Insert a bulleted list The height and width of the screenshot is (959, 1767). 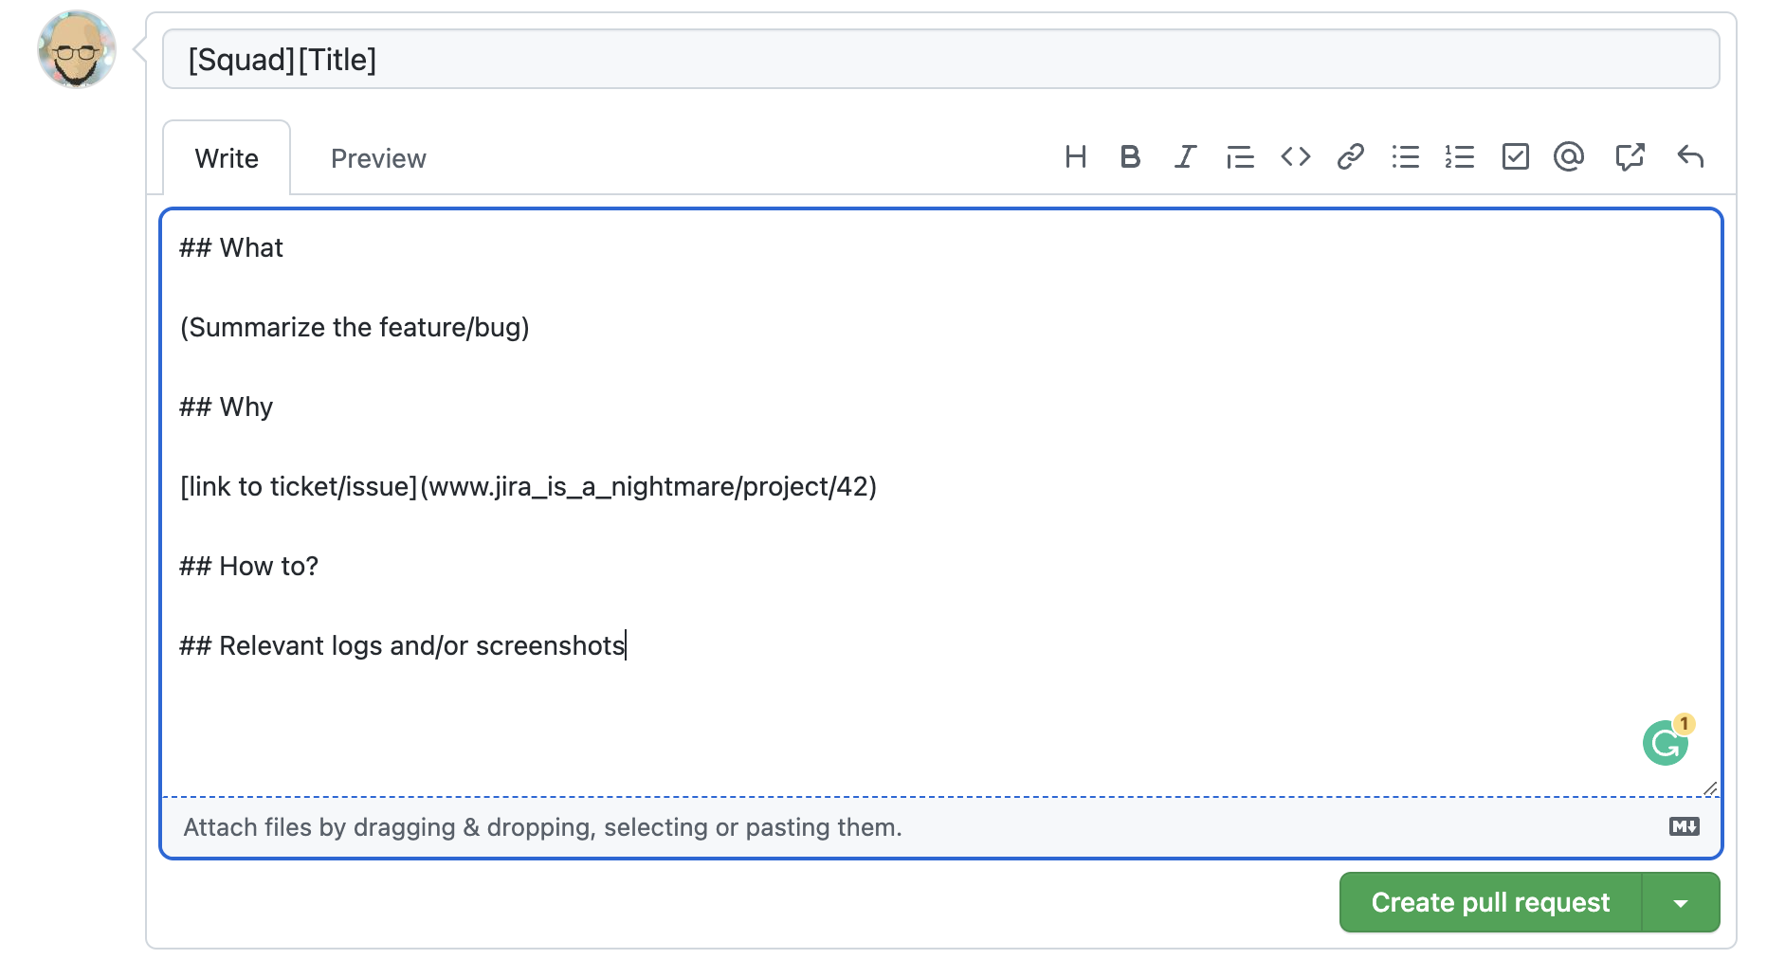(x=1405, y=156)
